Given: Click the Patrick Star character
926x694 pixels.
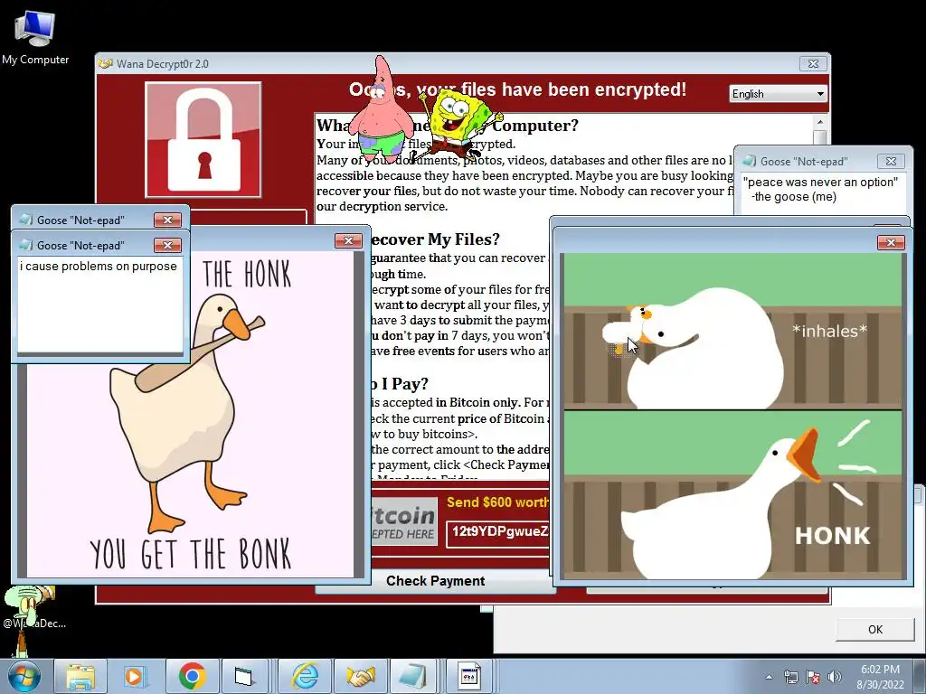Looking at the screenshot, I should [x=381, y=112].
